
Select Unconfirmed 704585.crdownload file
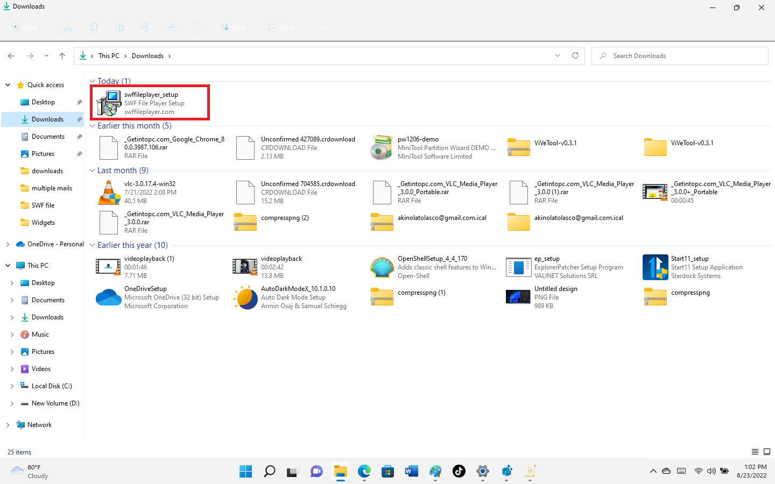click(297, 192)
